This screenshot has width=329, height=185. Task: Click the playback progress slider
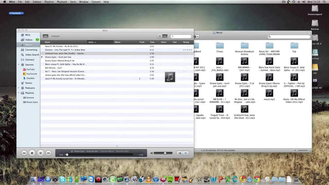[99, 155]
